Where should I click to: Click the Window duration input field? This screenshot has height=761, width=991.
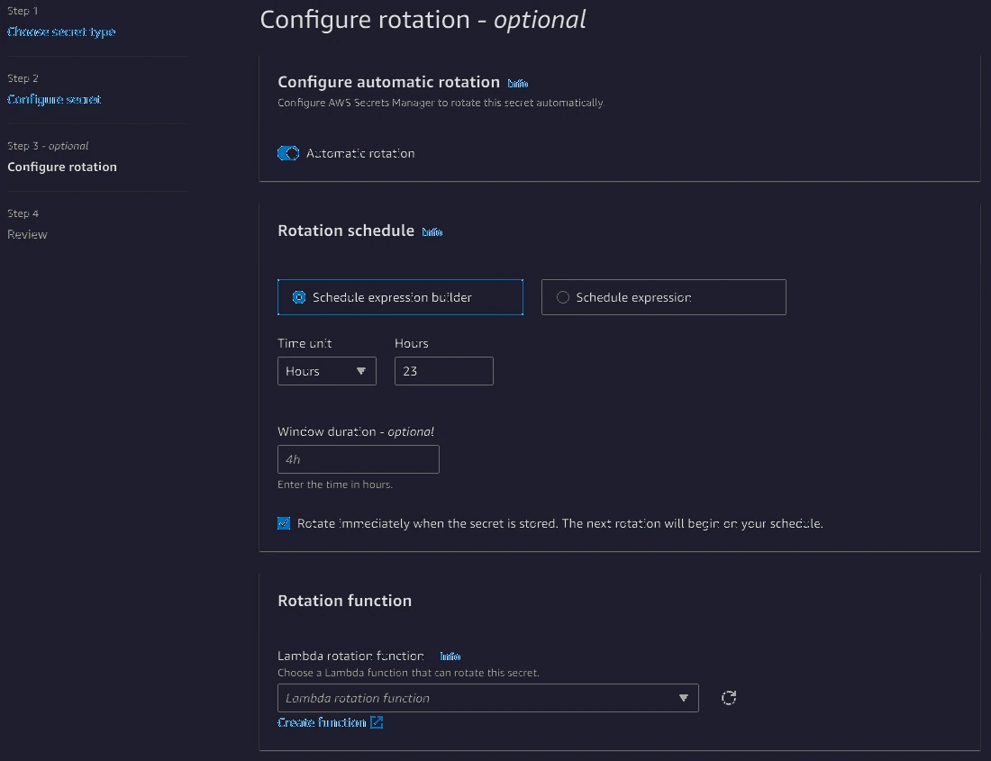click(x=359, y=459)
